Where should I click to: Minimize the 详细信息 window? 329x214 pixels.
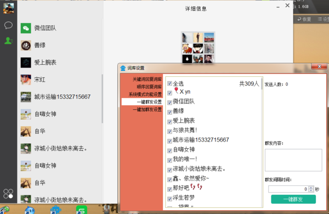[x=278, y=7]
